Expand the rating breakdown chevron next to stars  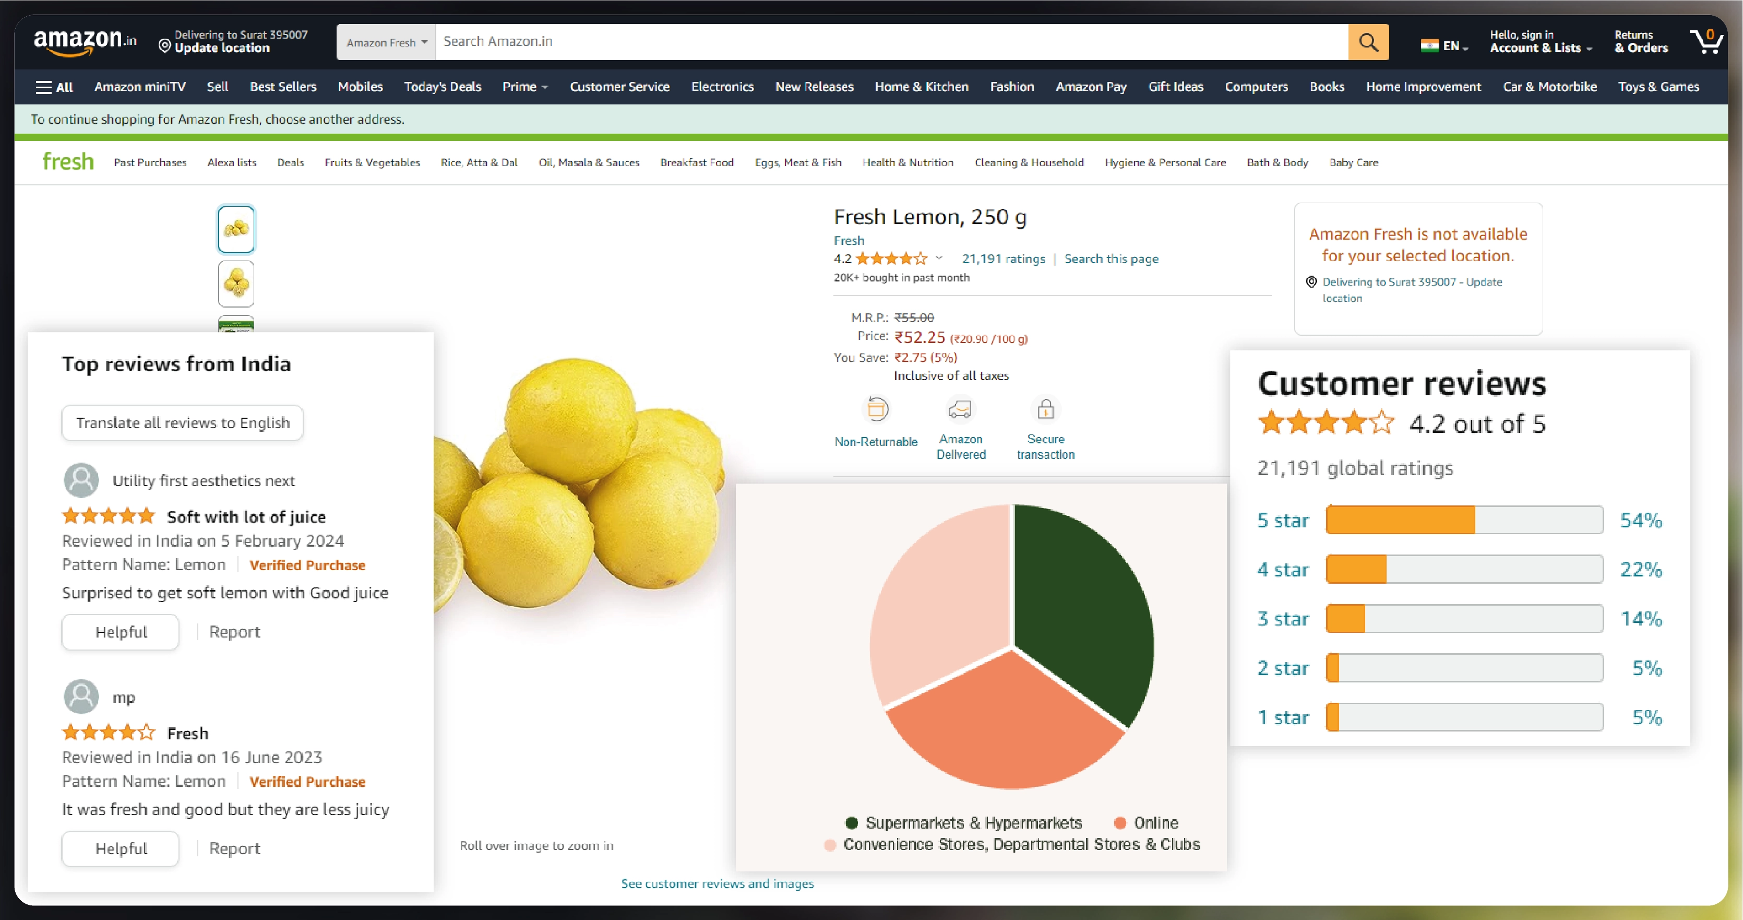pos(939,258)
